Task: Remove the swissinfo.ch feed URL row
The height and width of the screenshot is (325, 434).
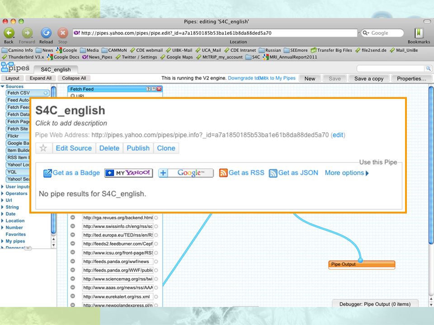Action: [x=73, y=226]
